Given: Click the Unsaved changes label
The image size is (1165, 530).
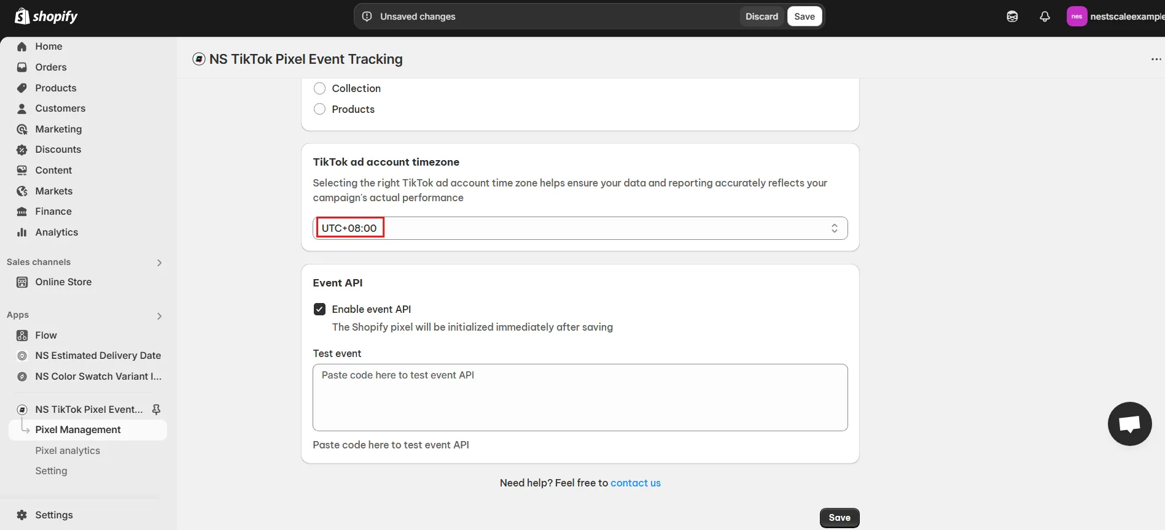Looking at the screenshot, I should (418, 17).
